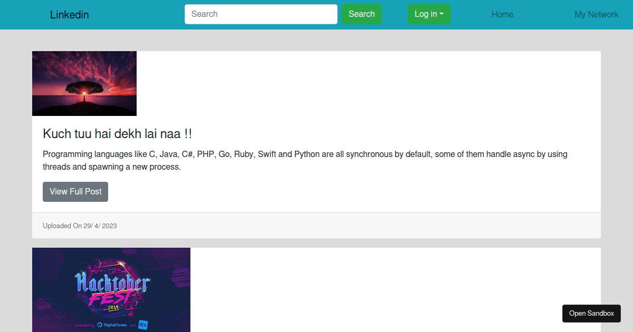Click the Uploaded On 29/4/2023 footer text
Image resolution: width=633 pixels, height=332 pixels.
pyautogui.click(x=79, y=226)
